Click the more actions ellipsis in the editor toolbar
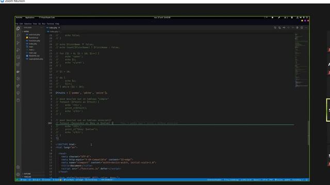The height and width of the screenshot is (185, 330). tap(306, 28)
